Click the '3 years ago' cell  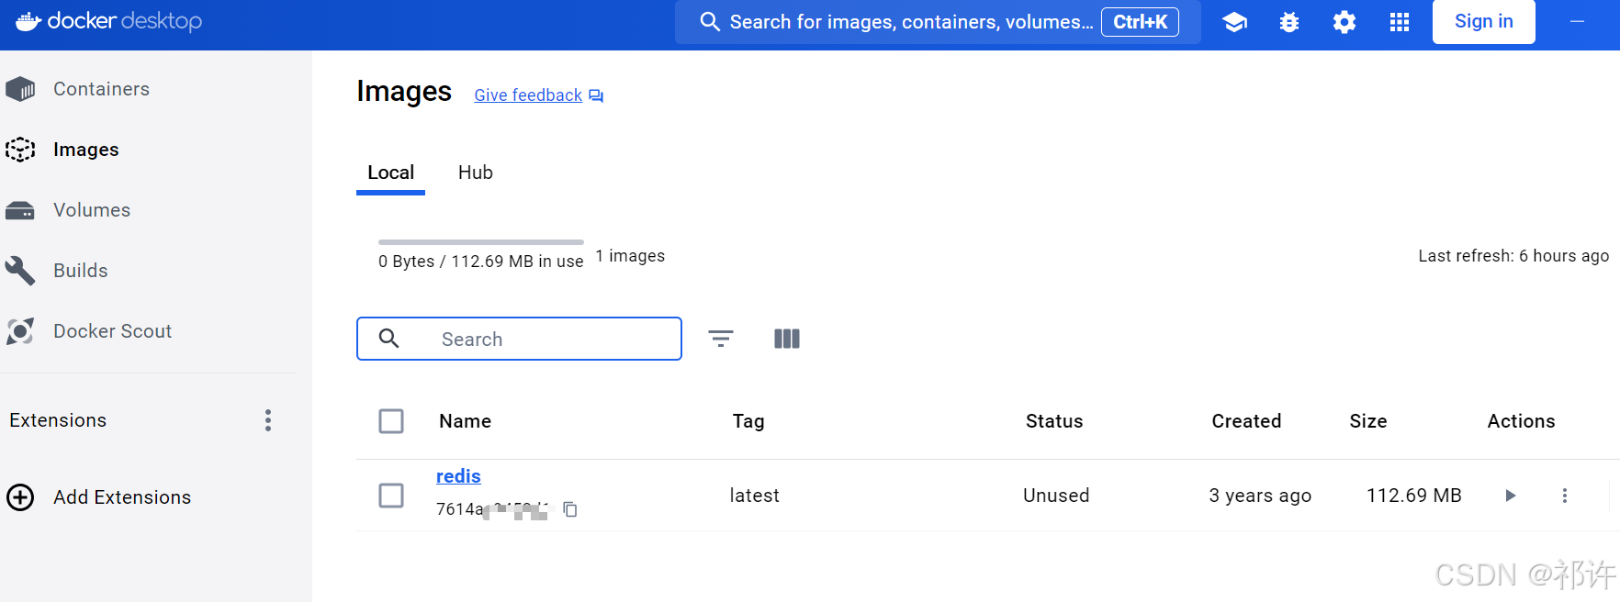(x=1260, y=496)
